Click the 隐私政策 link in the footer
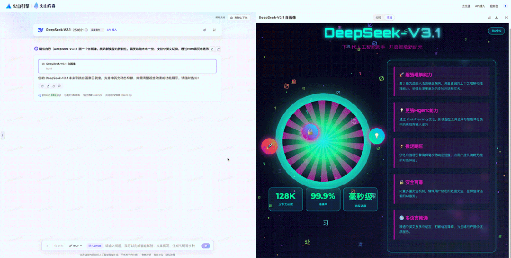Image resolution: width=511 pixels, height=258 pixels. (x=170, y=255)
